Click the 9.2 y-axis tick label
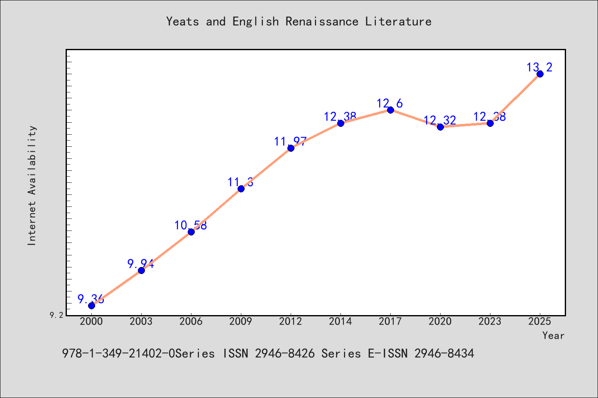This screenshot has height=398, width=598. click(x=56, y=315)
